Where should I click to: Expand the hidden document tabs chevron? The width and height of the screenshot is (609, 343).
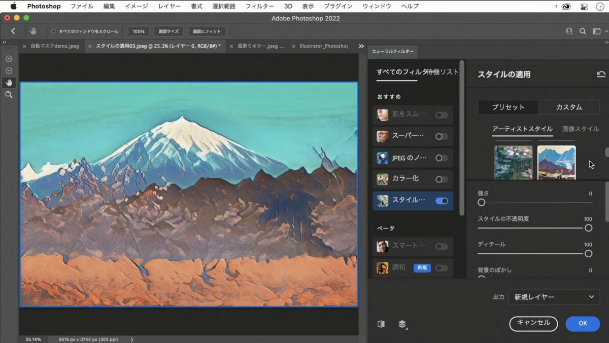(x=361, y=46)
